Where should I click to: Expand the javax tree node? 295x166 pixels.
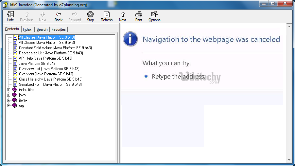pos(9,100)
